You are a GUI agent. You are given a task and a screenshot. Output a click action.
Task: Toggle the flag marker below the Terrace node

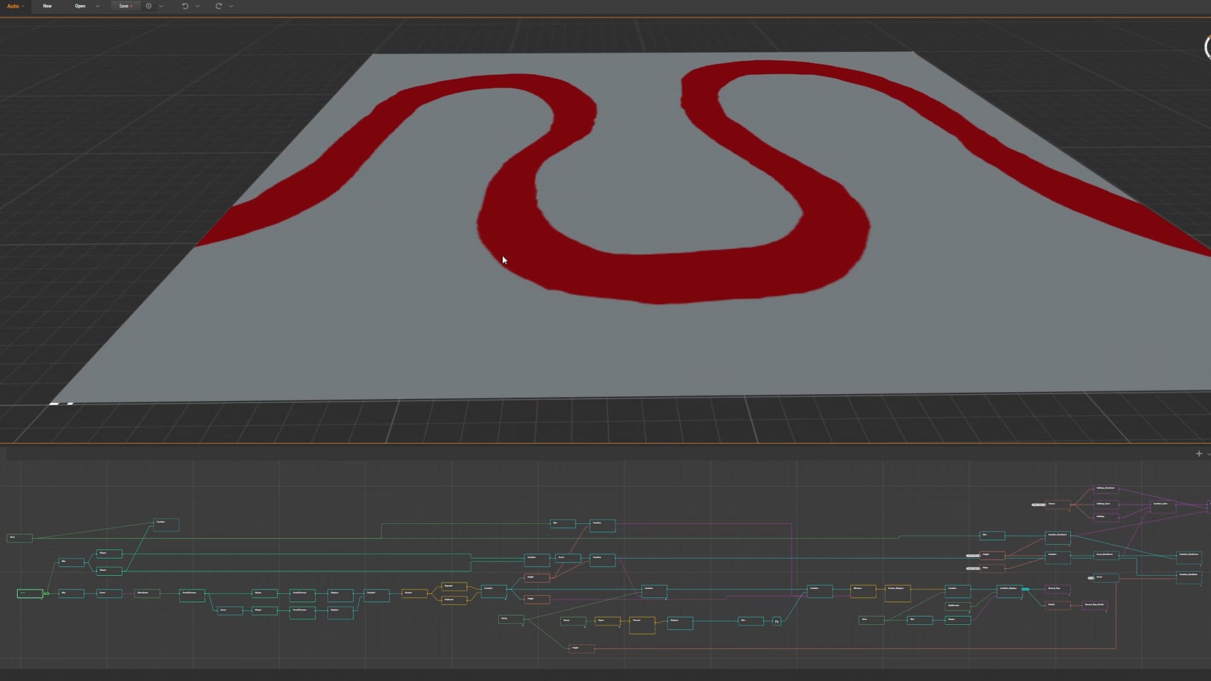pyautogui.click(x=620, y=627)
